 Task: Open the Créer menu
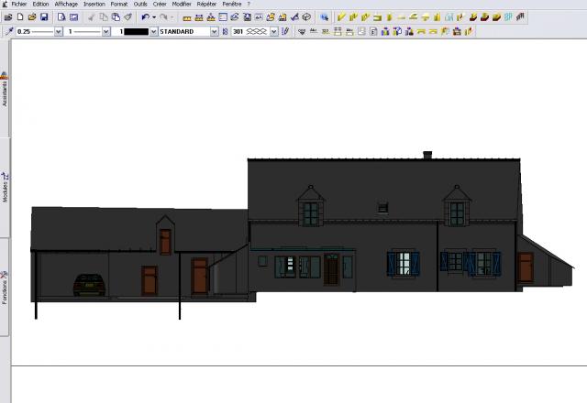[160, 4]
